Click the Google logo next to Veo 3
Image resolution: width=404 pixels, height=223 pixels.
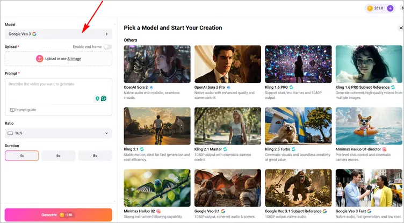34,34
